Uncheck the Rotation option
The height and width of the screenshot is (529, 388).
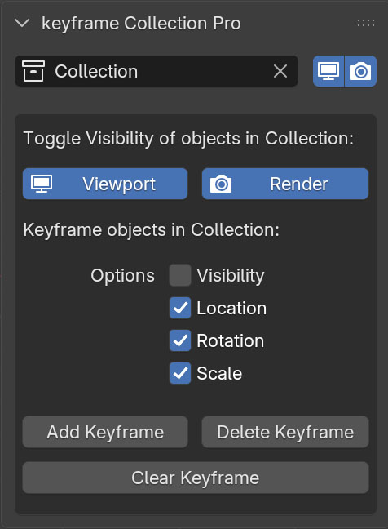(180, 340)
